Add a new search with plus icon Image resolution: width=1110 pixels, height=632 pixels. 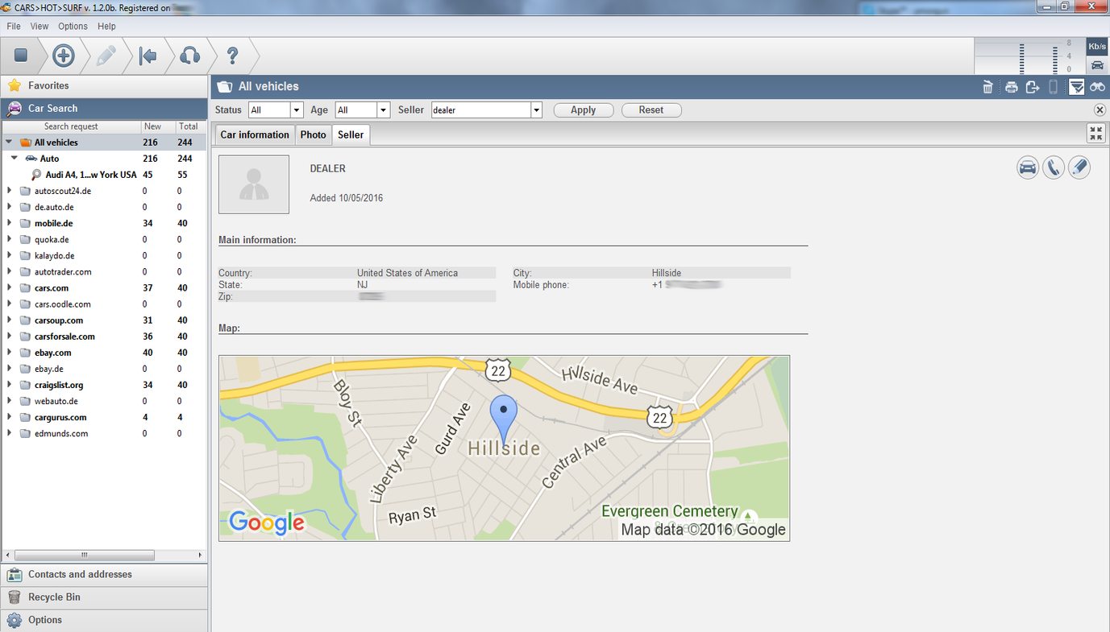coord(63,56)
